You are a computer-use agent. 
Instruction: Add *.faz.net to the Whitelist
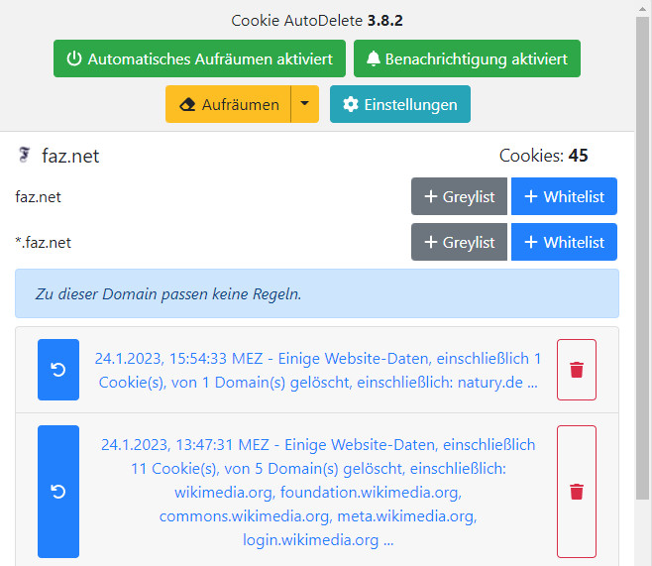pos(564,242)
